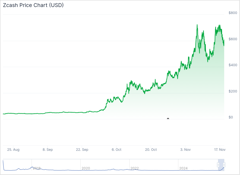The height and width of the screenshot is (175, 240).
Task: Click the 2020 label in navigator timeline
Action: click(x=85, y=168)
